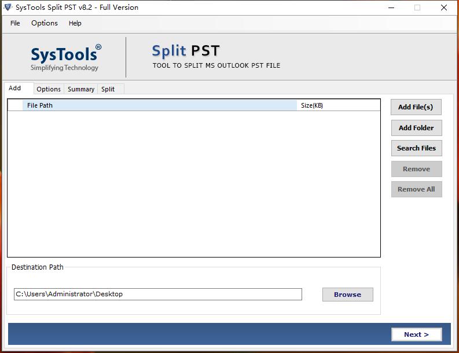Switch to the Options tab

(49, 89)
